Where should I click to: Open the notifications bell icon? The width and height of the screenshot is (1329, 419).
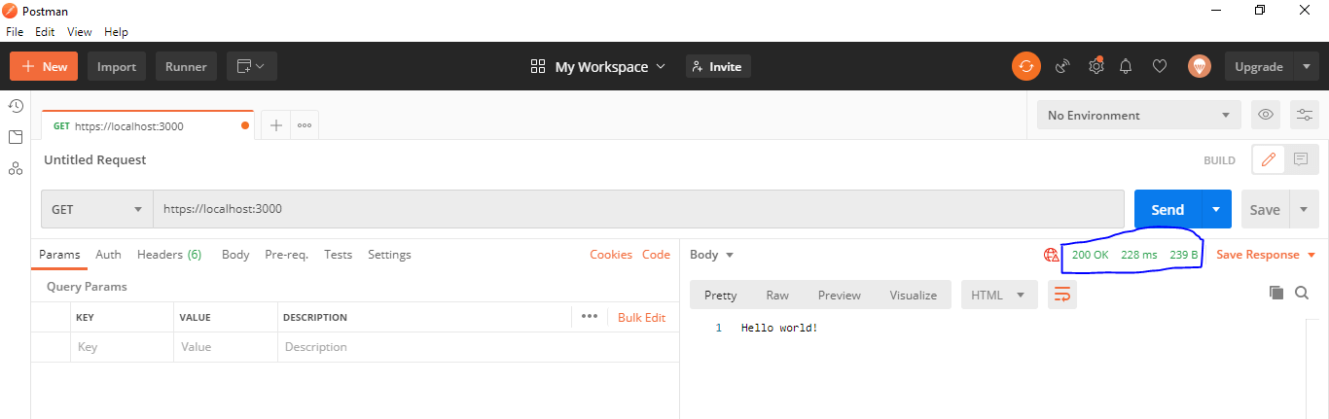coord(1126,66)
